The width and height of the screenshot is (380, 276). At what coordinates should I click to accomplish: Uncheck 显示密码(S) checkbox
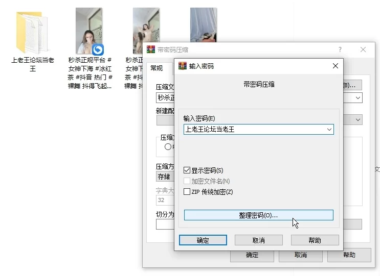187,170
